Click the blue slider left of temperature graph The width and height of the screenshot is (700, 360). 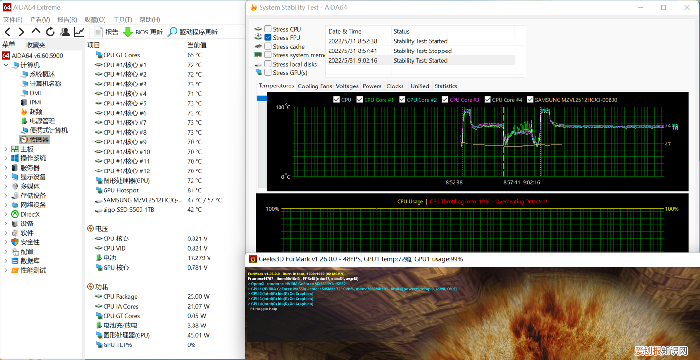coord(262,98)
